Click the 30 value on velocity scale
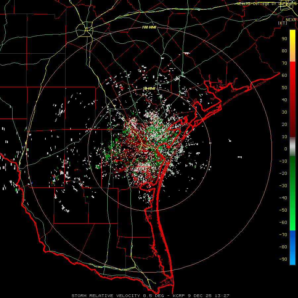Screen dimensions: 298x298 click(x=284, y=112)
